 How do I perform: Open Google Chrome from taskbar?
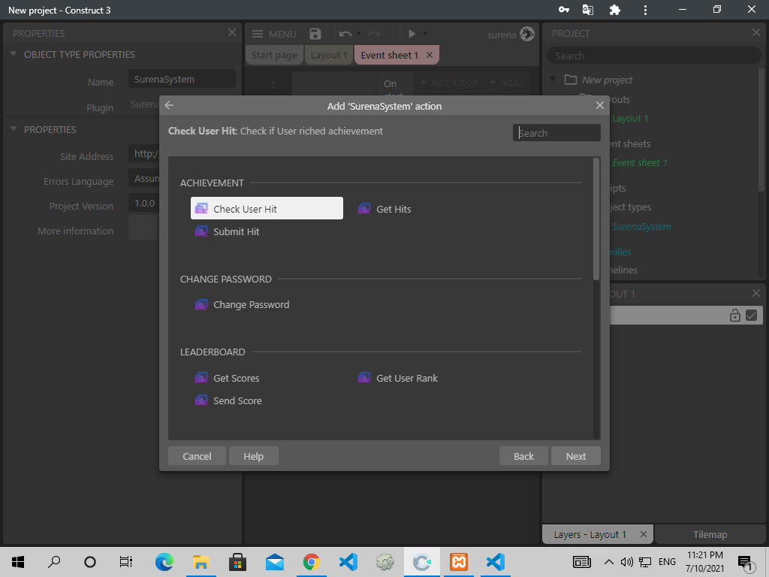pyautogui.click(x=312, y=562)
